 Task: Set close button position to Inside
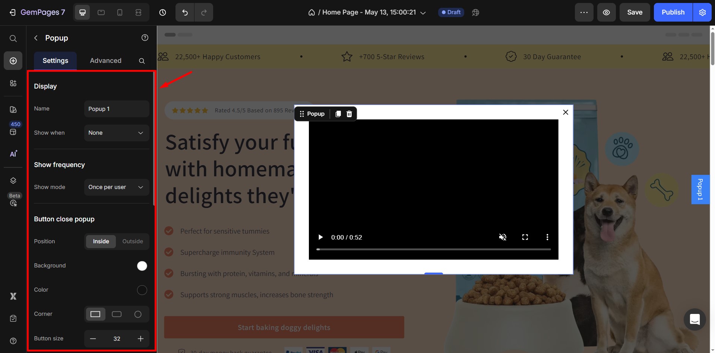coord(101,241)
